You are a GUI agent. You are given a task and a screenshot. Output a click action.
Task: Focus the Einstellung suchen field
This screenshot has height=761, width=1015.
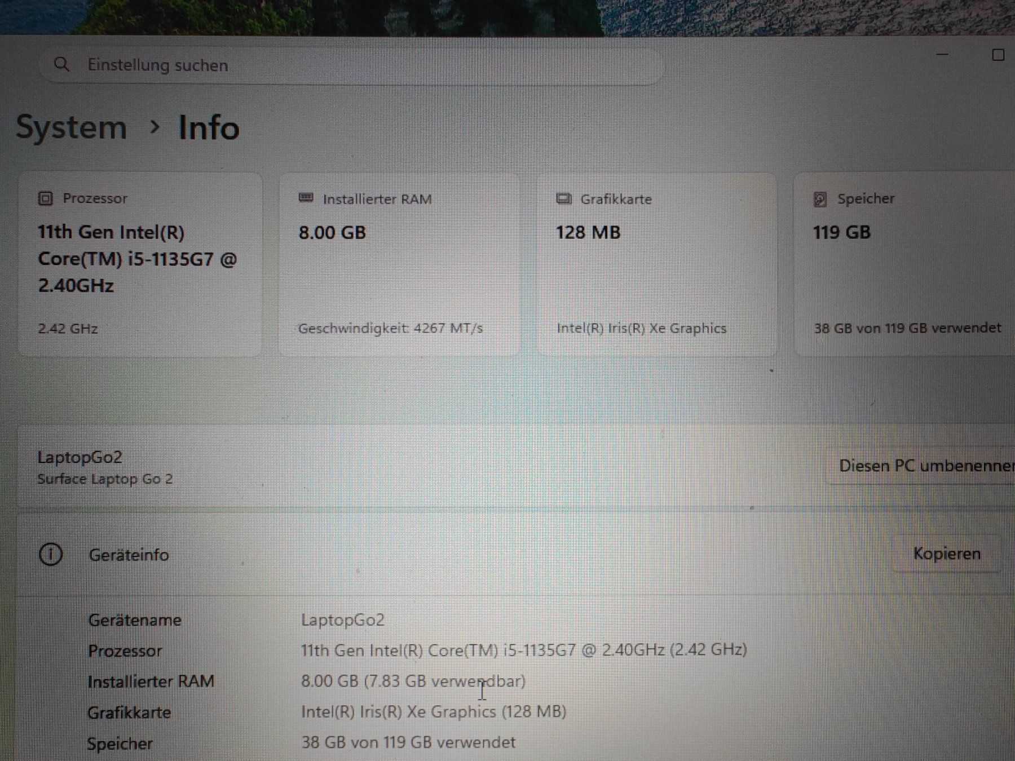[351, 65]
